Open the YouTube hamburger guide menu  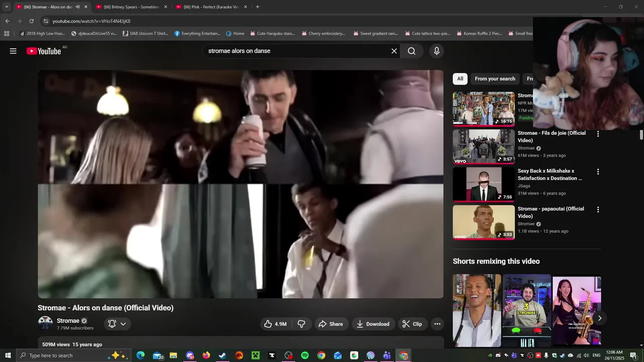[13, 51]
